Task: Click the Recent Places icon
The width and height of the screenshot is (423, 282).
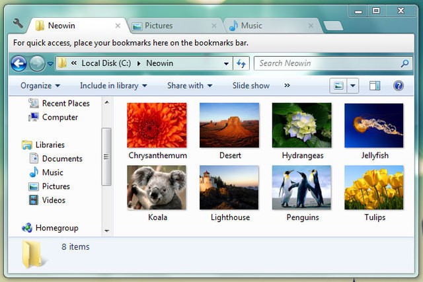Action: pyautogui.click(x=34, y=103)
